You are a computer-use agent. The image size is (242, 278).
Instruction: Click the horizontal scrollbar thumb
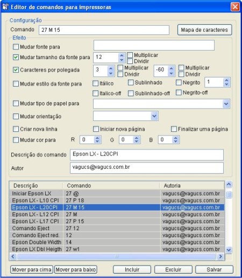[117, 256]
